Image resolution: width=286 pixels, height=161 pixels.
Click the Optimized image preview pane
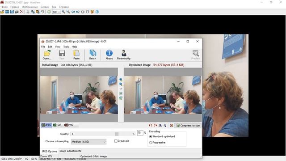(x=163, y=95)
